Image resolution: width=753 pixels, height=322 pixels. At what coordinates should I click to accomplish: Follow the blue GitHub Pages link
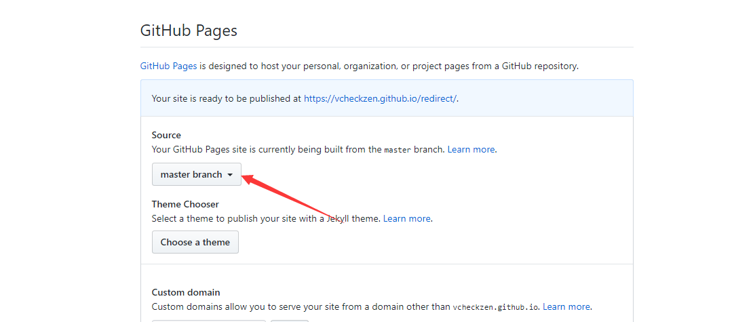pos(168,66)
